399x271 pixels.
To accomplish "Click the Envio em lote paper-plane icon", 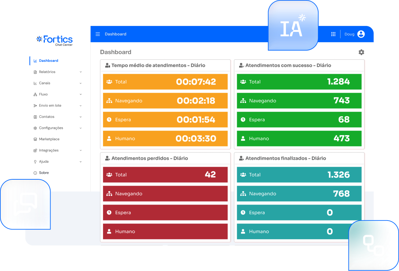I will [35, 106].
